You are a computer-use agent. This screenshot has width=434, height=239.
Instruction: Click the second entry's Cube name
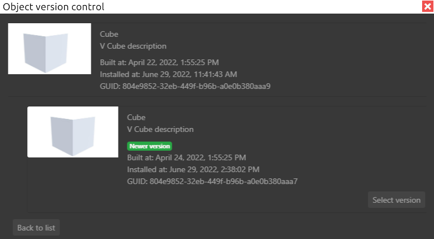tap(136, 117)
